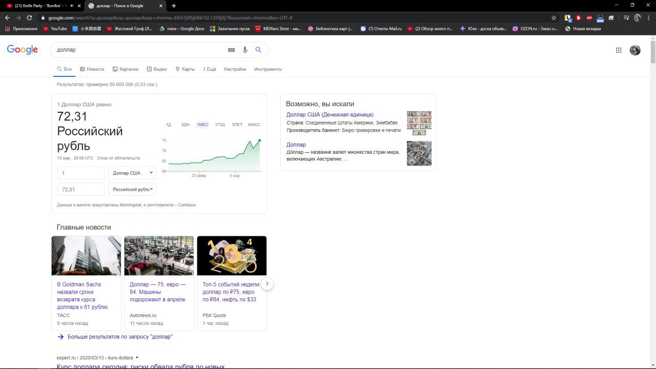Viewport: 656px width, 369px height.
Task: Open the iview Google Диск bookmark
Action: pyautogui.click(x=182, y=29)
